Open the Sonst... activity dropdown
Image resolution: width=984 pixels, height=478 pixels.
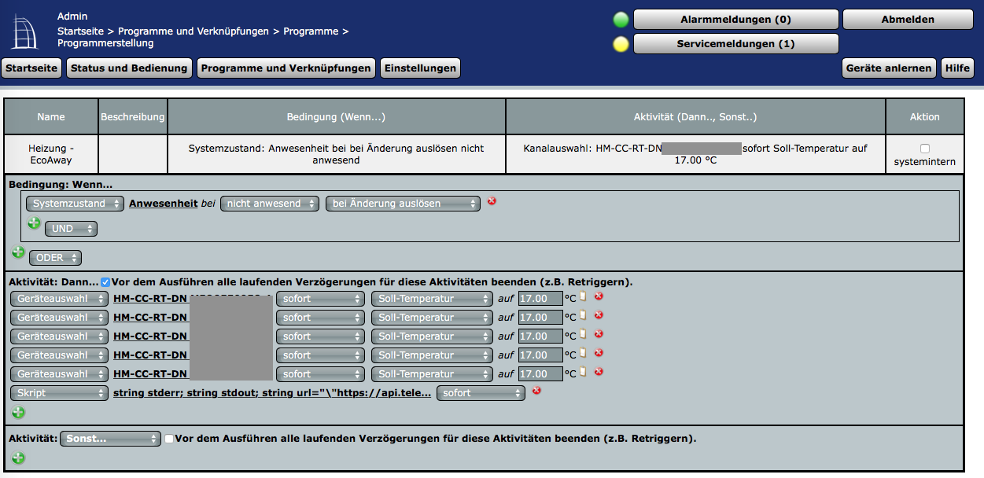110,439
